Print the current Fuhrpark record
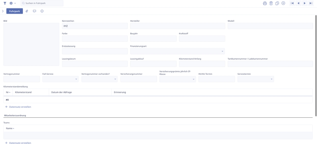317x144 pixels. coord(265,3)
